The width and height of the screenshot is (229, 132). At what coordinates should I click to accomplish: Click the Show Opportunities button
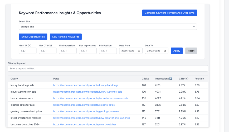tap(33, 37)
